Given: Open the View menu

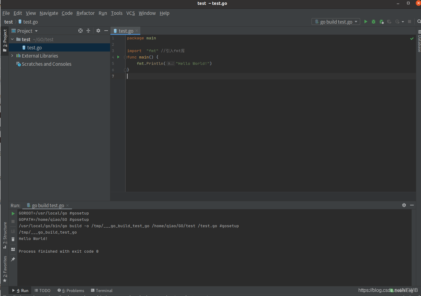Looking at the screenshot, I should (x=31, y=13).
